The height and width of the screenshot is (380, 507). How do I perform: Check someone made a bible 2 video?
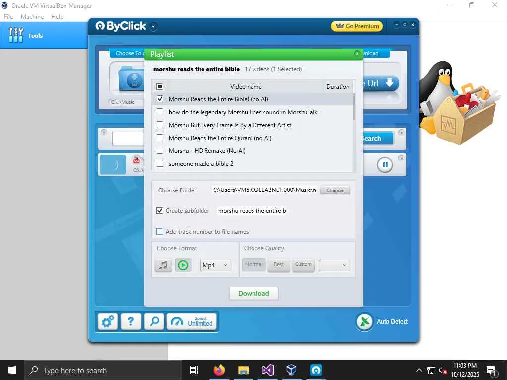[160, 163]
